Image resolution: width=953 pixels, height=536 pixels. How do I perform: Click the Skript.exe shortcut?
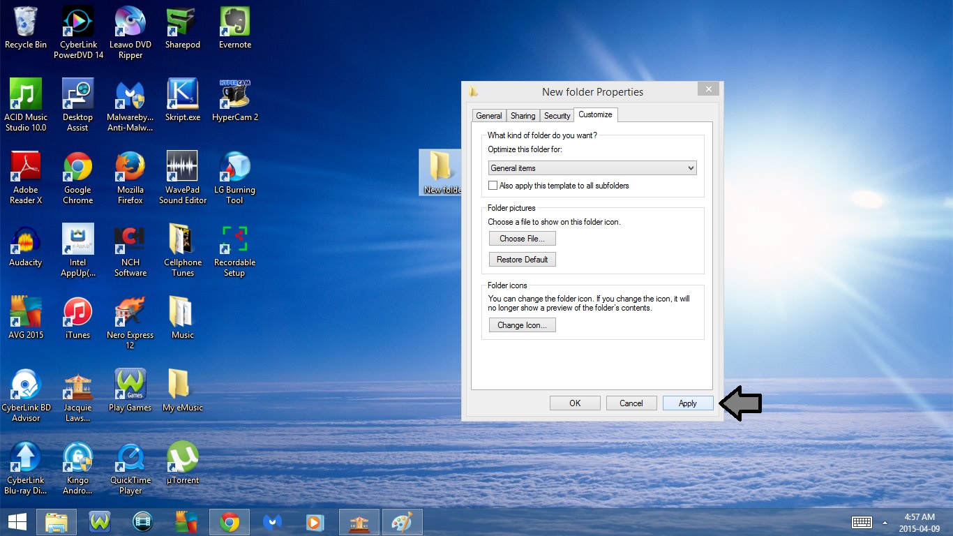(x=183, y=100)
